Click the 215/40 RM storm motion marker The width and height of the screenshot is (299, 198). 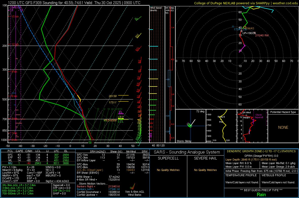262,35
